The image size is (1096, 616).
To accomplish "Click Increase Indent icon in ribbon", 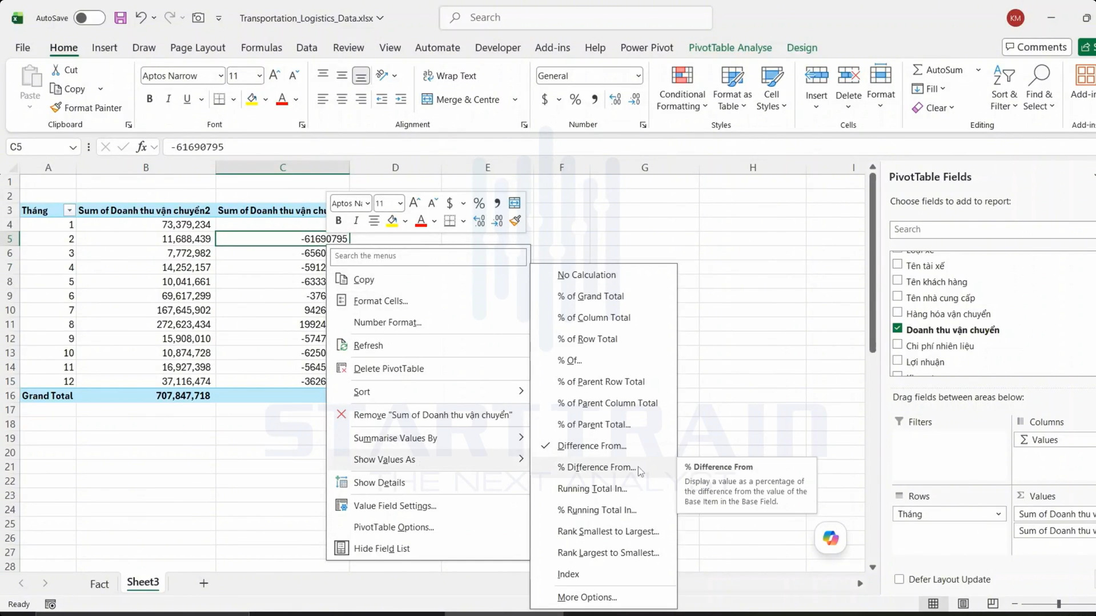I will (401, 99).
